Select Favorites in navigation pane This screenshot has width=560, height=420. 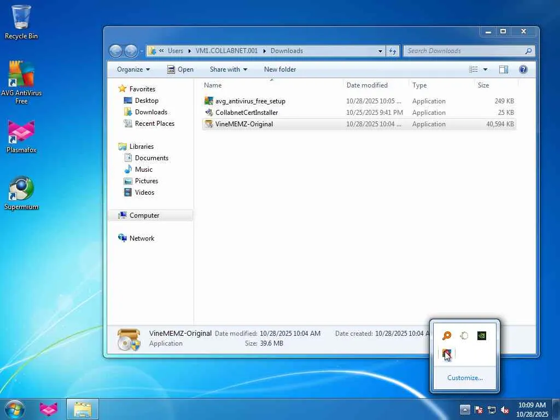click(142, 89)
